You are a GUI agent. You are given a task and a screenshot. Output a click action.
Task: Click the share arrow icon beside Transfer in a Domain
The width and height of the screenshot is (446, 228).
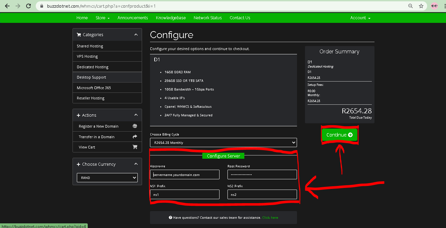tap(135, 137)
